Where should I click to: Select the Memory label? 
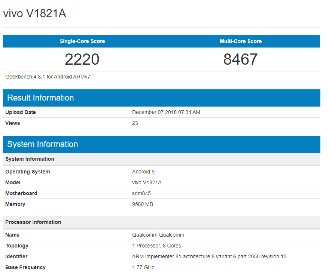click(x=15, y=204)
